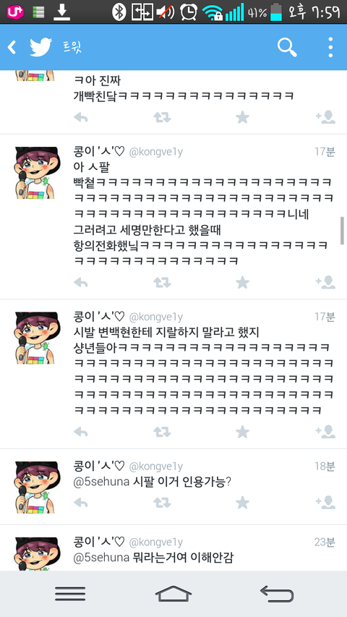Favorite the '인용가능?' tweet
Image resolution: width=347 pixels, height=617 pixels.
[242, 503]
